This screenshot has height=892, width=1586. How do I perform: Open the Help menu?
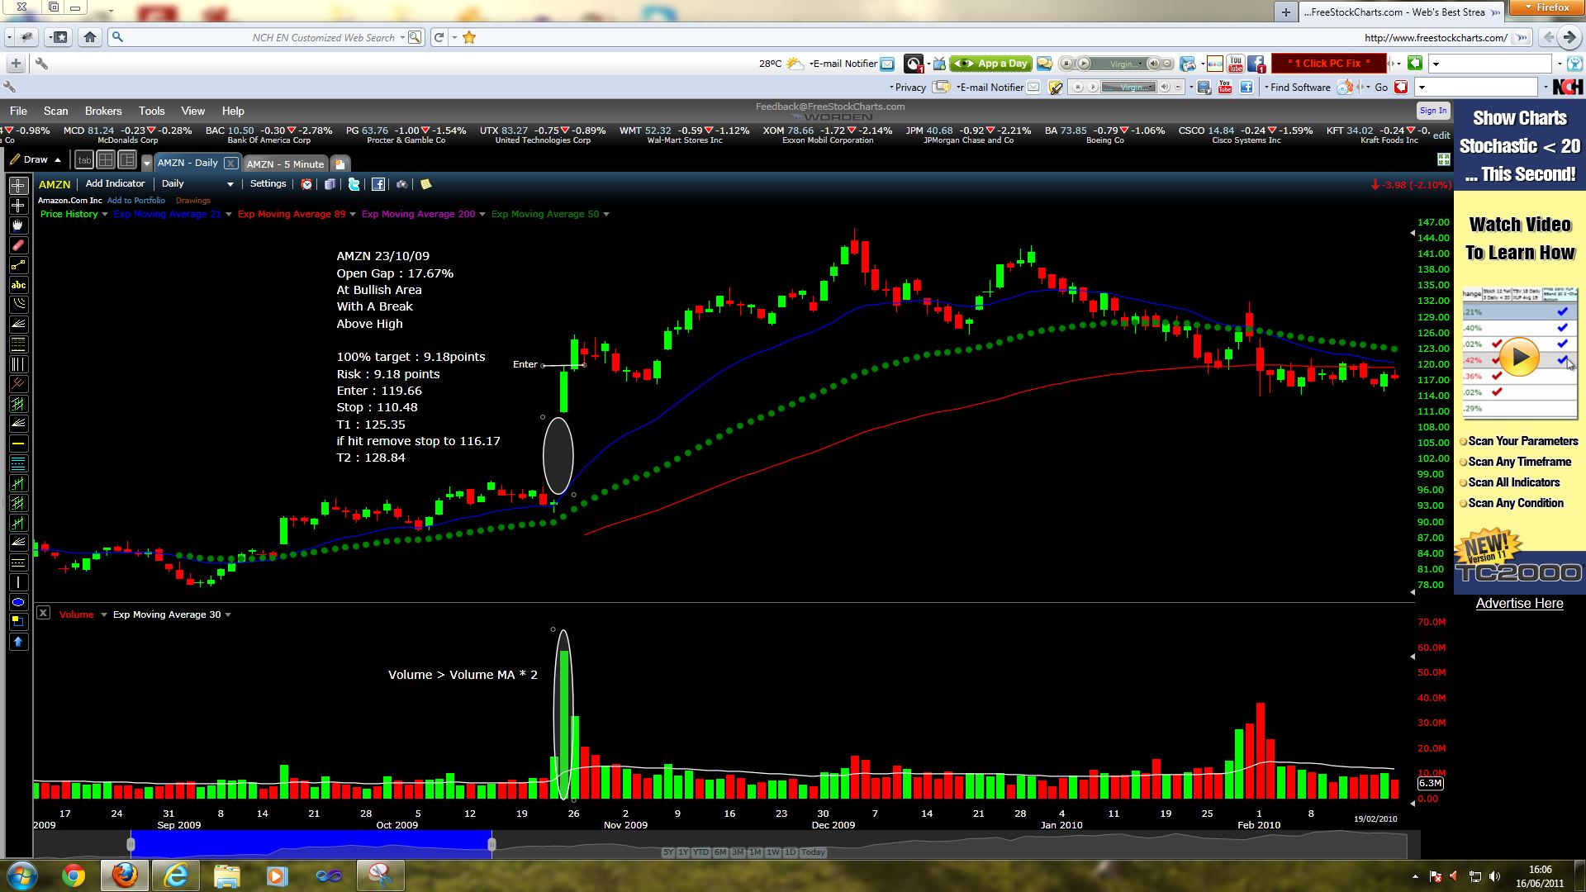(233, 111)
